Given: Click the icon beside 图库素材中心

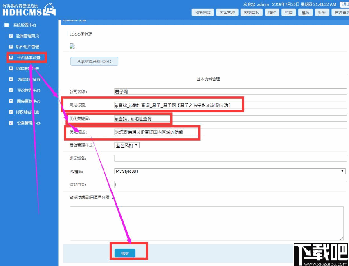Looking at the screenshot, I should click(x=11, y=101).
